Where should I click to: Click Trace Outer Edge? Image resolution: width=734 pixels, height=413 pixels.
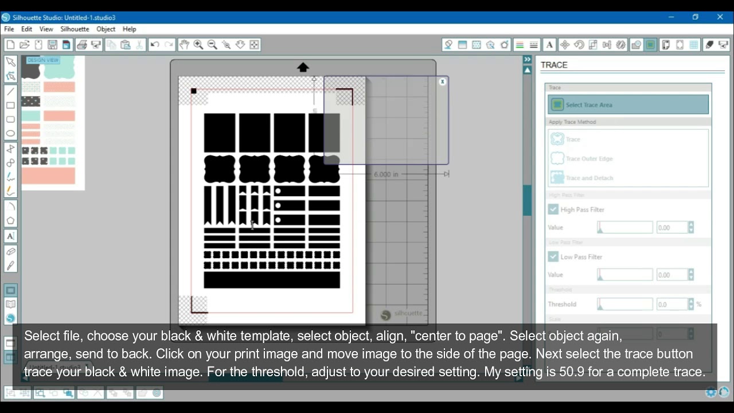[582, 158]
